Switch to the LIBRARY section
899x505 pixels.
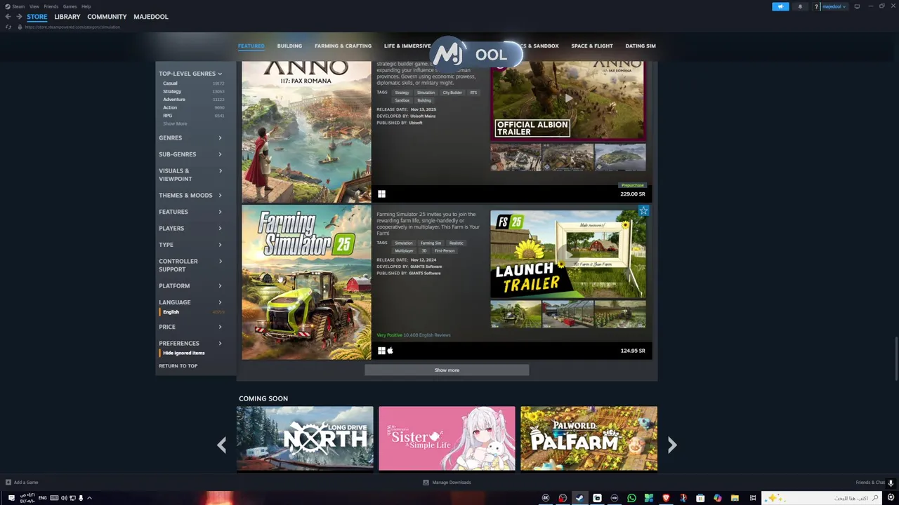(67, 17)
